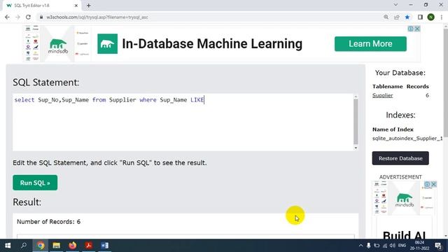
Task: Open Windows taskbar search
Action: (x=24, y=246)
